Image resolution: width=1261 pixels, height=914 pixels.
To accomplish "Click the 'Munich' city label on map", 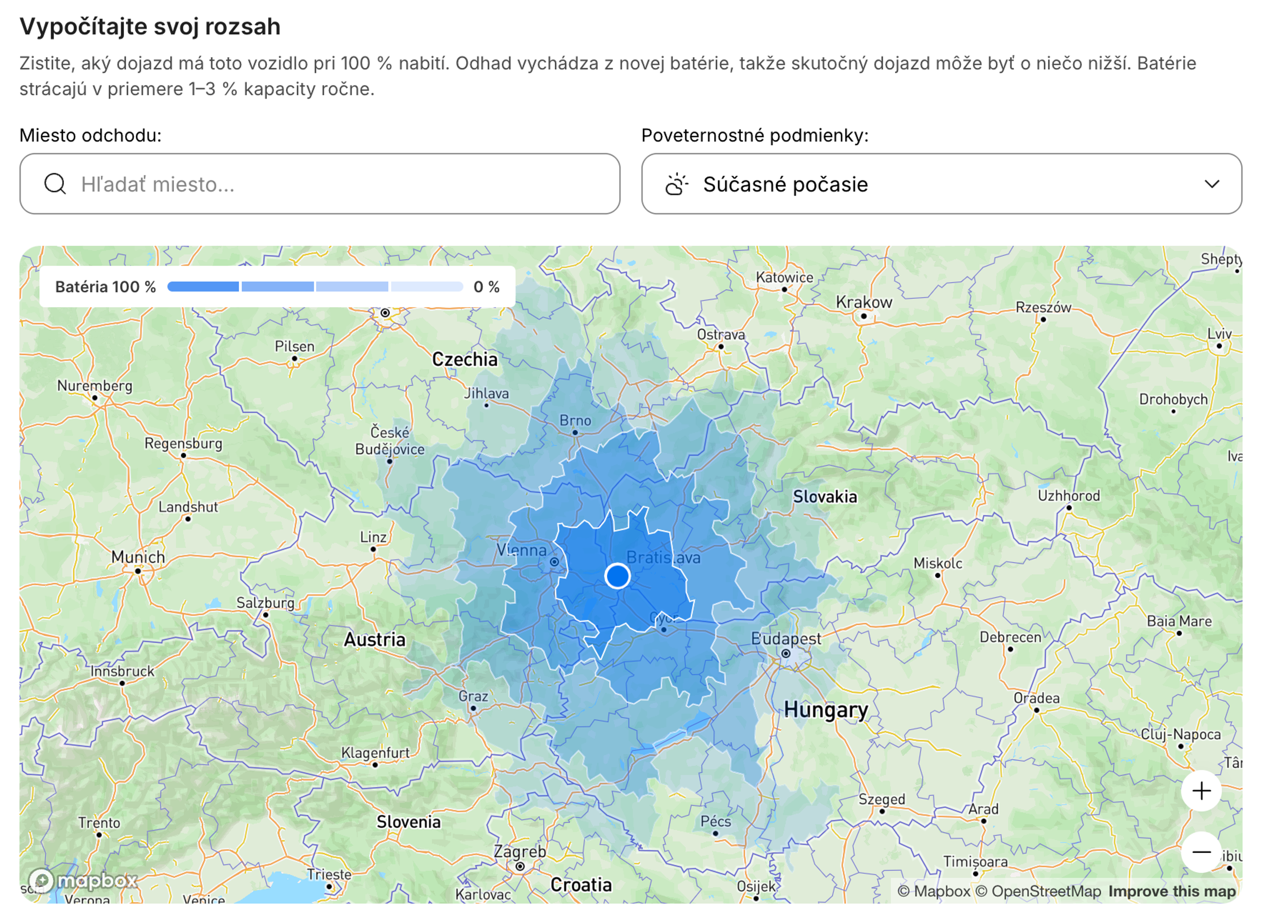I will [x=138, y=557].
